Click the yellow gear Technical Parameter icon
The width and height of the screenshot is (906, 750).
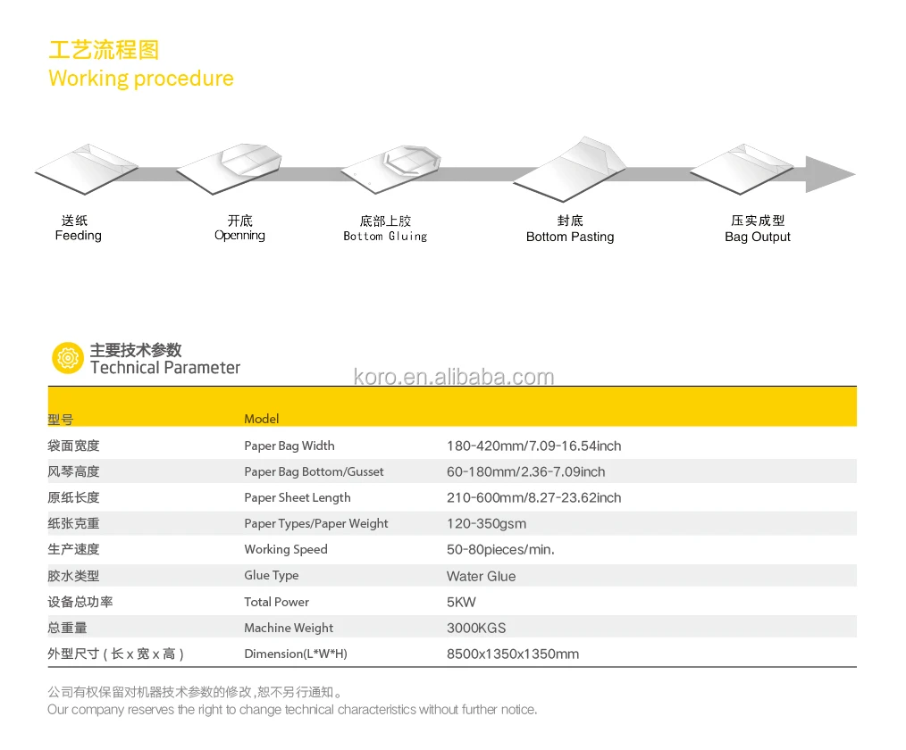66,359
